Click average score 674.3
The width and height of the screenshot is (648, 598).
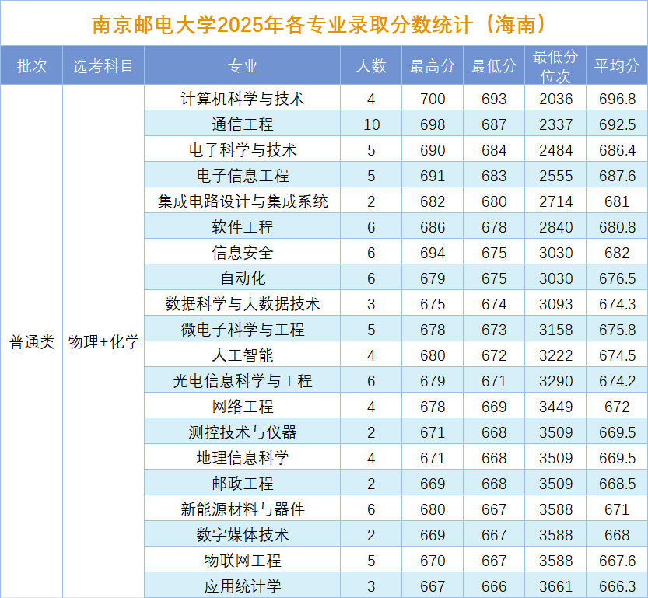pos(617,304)
